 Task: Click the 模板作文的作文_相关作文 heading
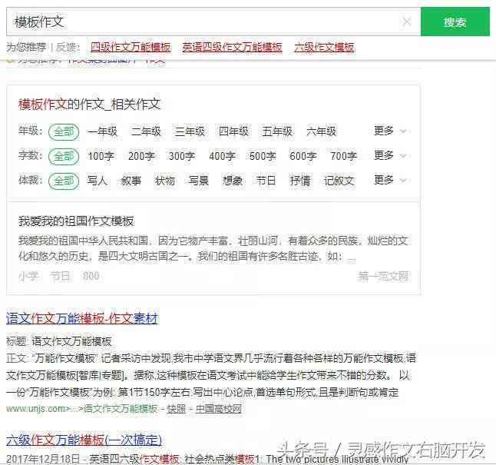(90, 105)
